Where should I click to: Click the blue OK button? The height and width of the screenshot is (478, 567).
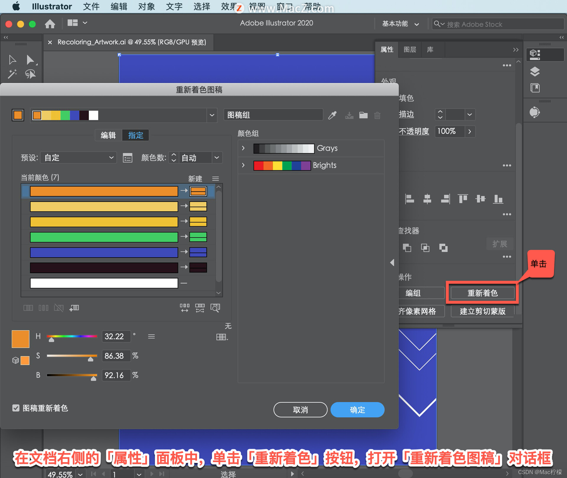tap(357, 410)
